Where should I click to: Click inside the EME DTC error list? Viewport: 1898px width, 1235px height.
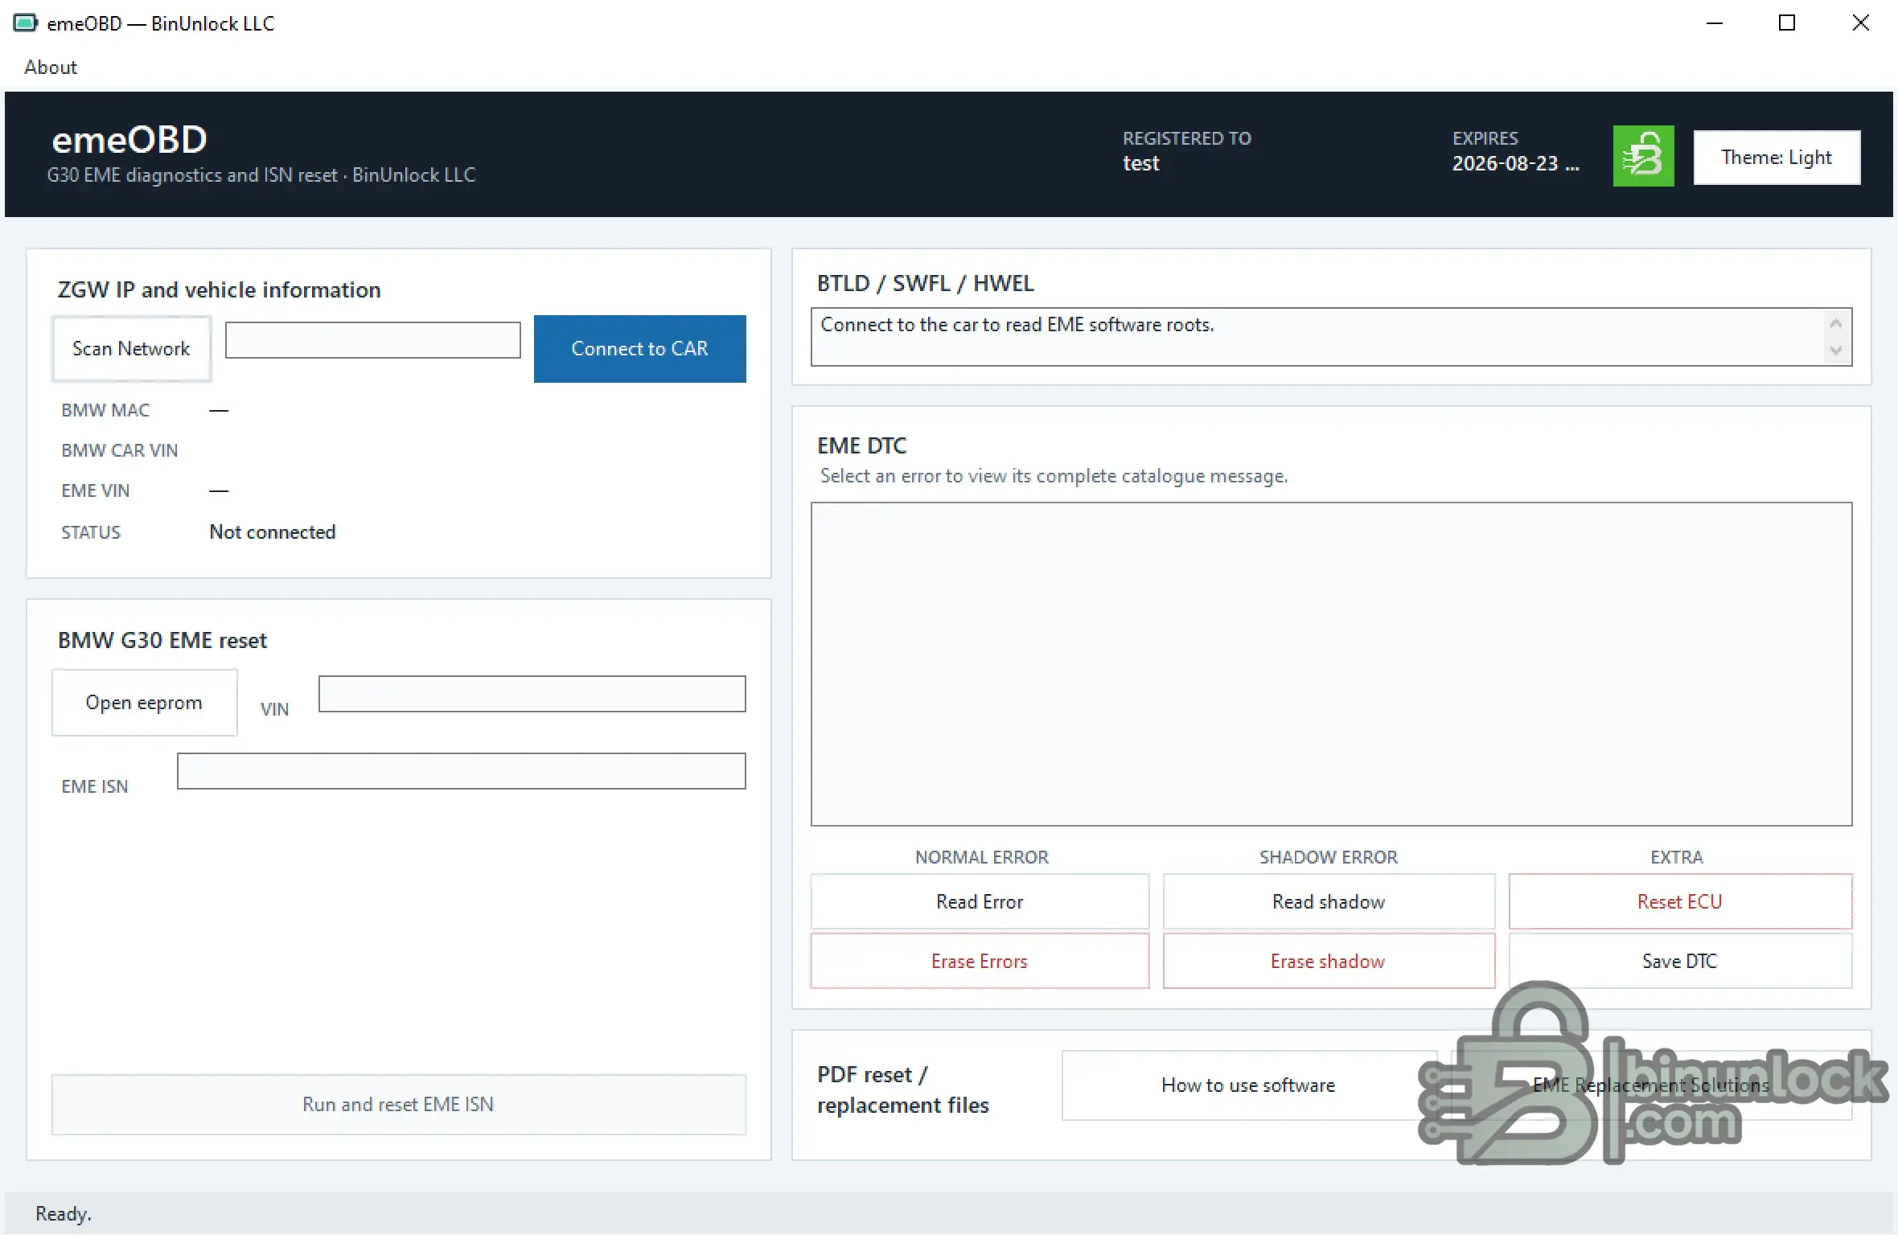point(1331,663)
